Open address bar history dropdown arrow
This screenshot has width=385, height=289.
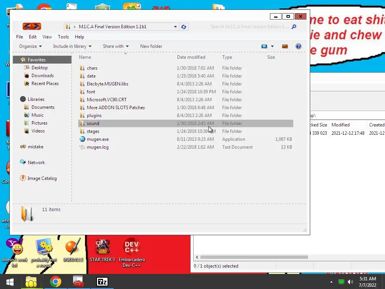[175, 27]
